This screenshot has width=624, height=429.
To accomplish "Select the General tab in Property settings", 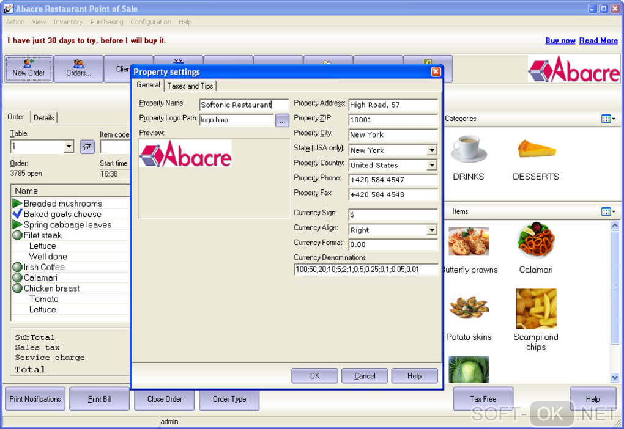I will point(149,85).
